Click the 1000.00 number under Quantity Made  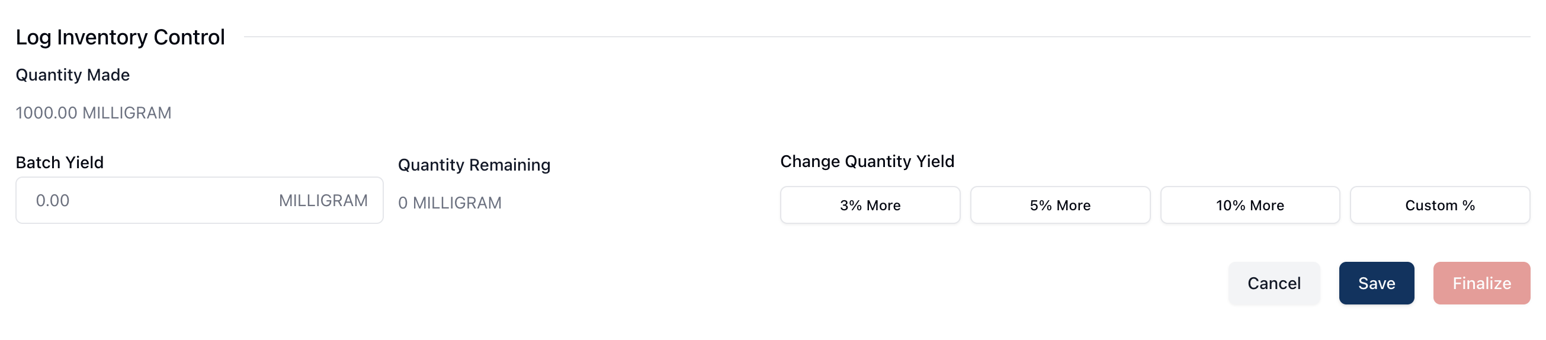click(46, 113)
